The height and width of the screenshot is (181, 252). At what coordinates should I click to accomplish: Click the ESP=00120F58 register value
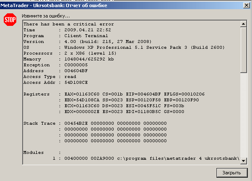click(143, 100)
